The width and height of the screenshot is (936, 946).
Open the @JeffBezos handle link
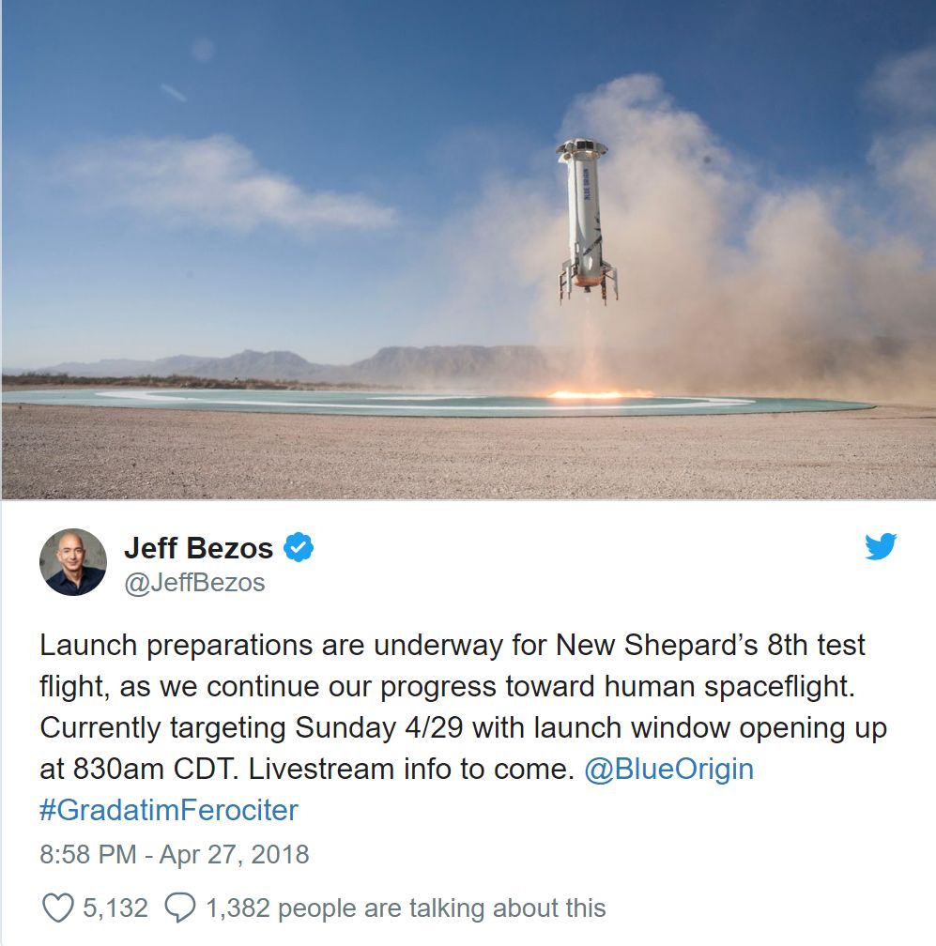tap(194, 583)
